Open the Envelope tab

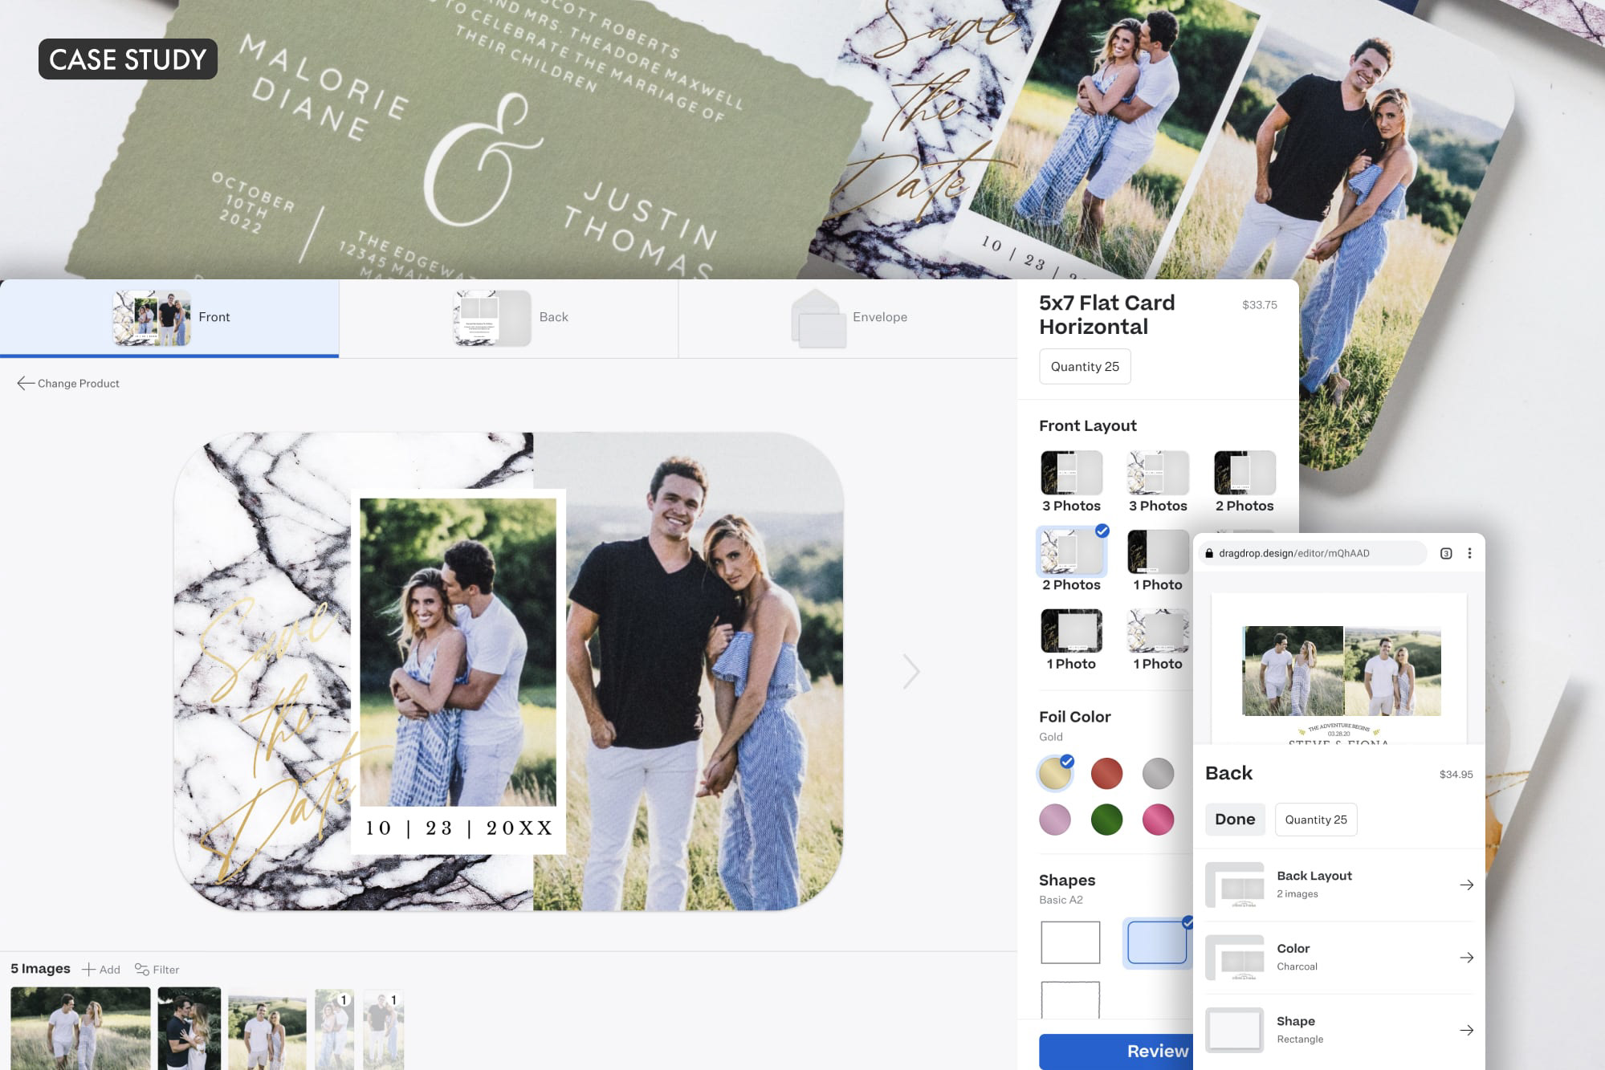click(848, 318)
